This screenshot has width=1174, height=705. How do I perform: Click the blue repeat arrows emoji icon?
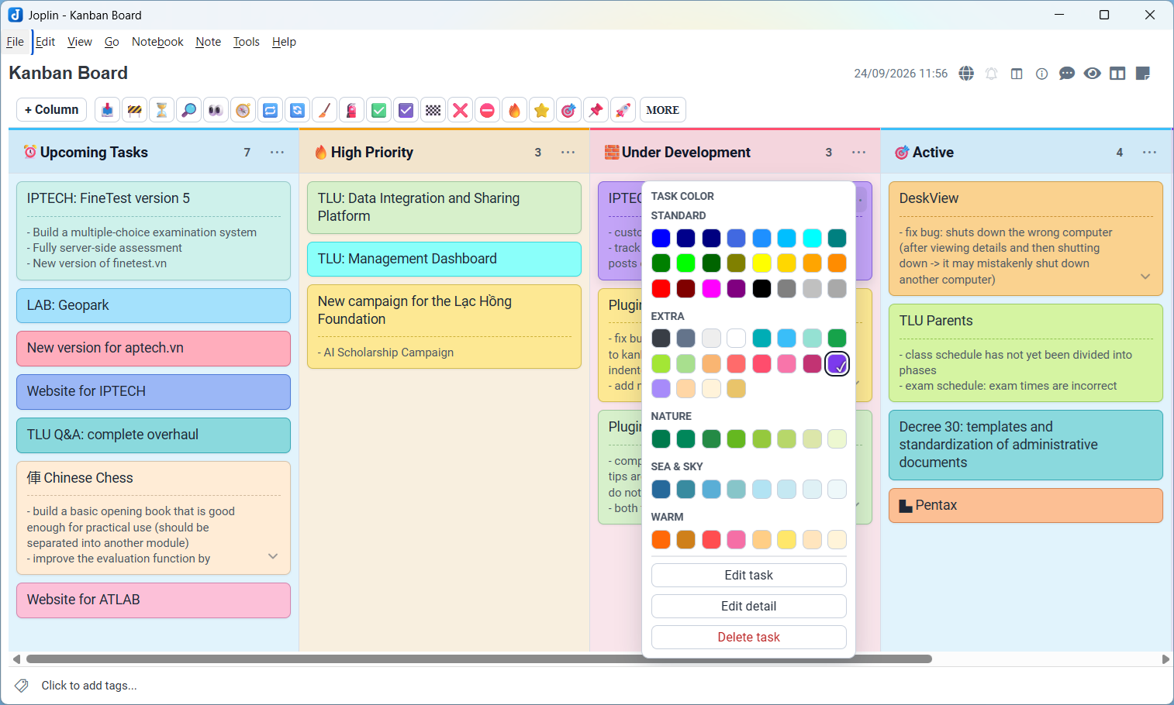pyautogui.click(x=270, y=110)
